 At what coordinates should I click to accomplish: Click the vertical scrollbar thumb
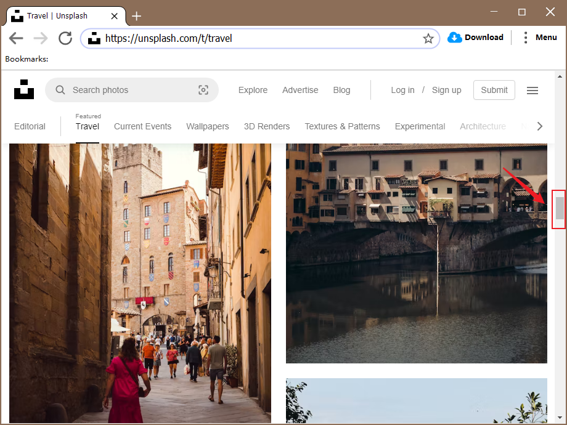[x=560, y=208]
